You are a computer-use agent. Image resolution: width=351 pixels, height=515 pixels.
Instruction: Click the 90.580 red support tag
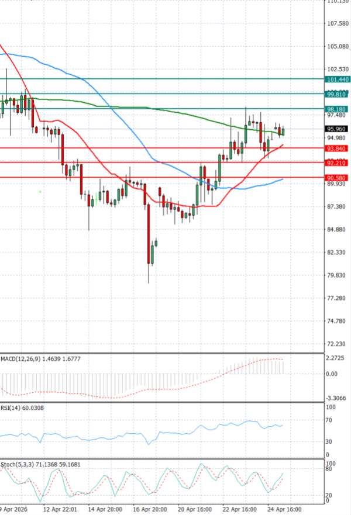pos(338,178)
